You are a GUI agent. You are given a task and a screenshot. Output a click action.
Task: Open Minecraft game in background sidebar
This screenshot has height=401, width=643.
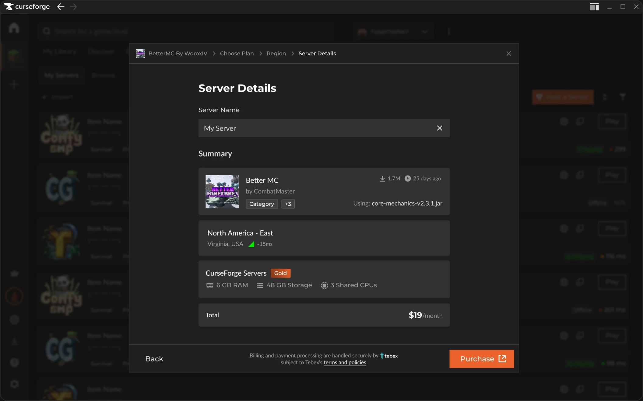pos(14,56)
